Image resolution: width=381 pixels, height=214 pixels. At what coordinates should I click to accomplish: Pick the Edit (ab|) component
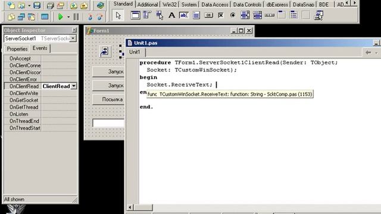[x=184, y=15]
